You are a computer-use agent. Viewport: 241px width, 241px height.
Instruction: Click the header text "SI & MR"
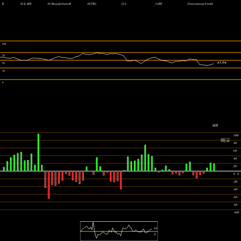26,4
